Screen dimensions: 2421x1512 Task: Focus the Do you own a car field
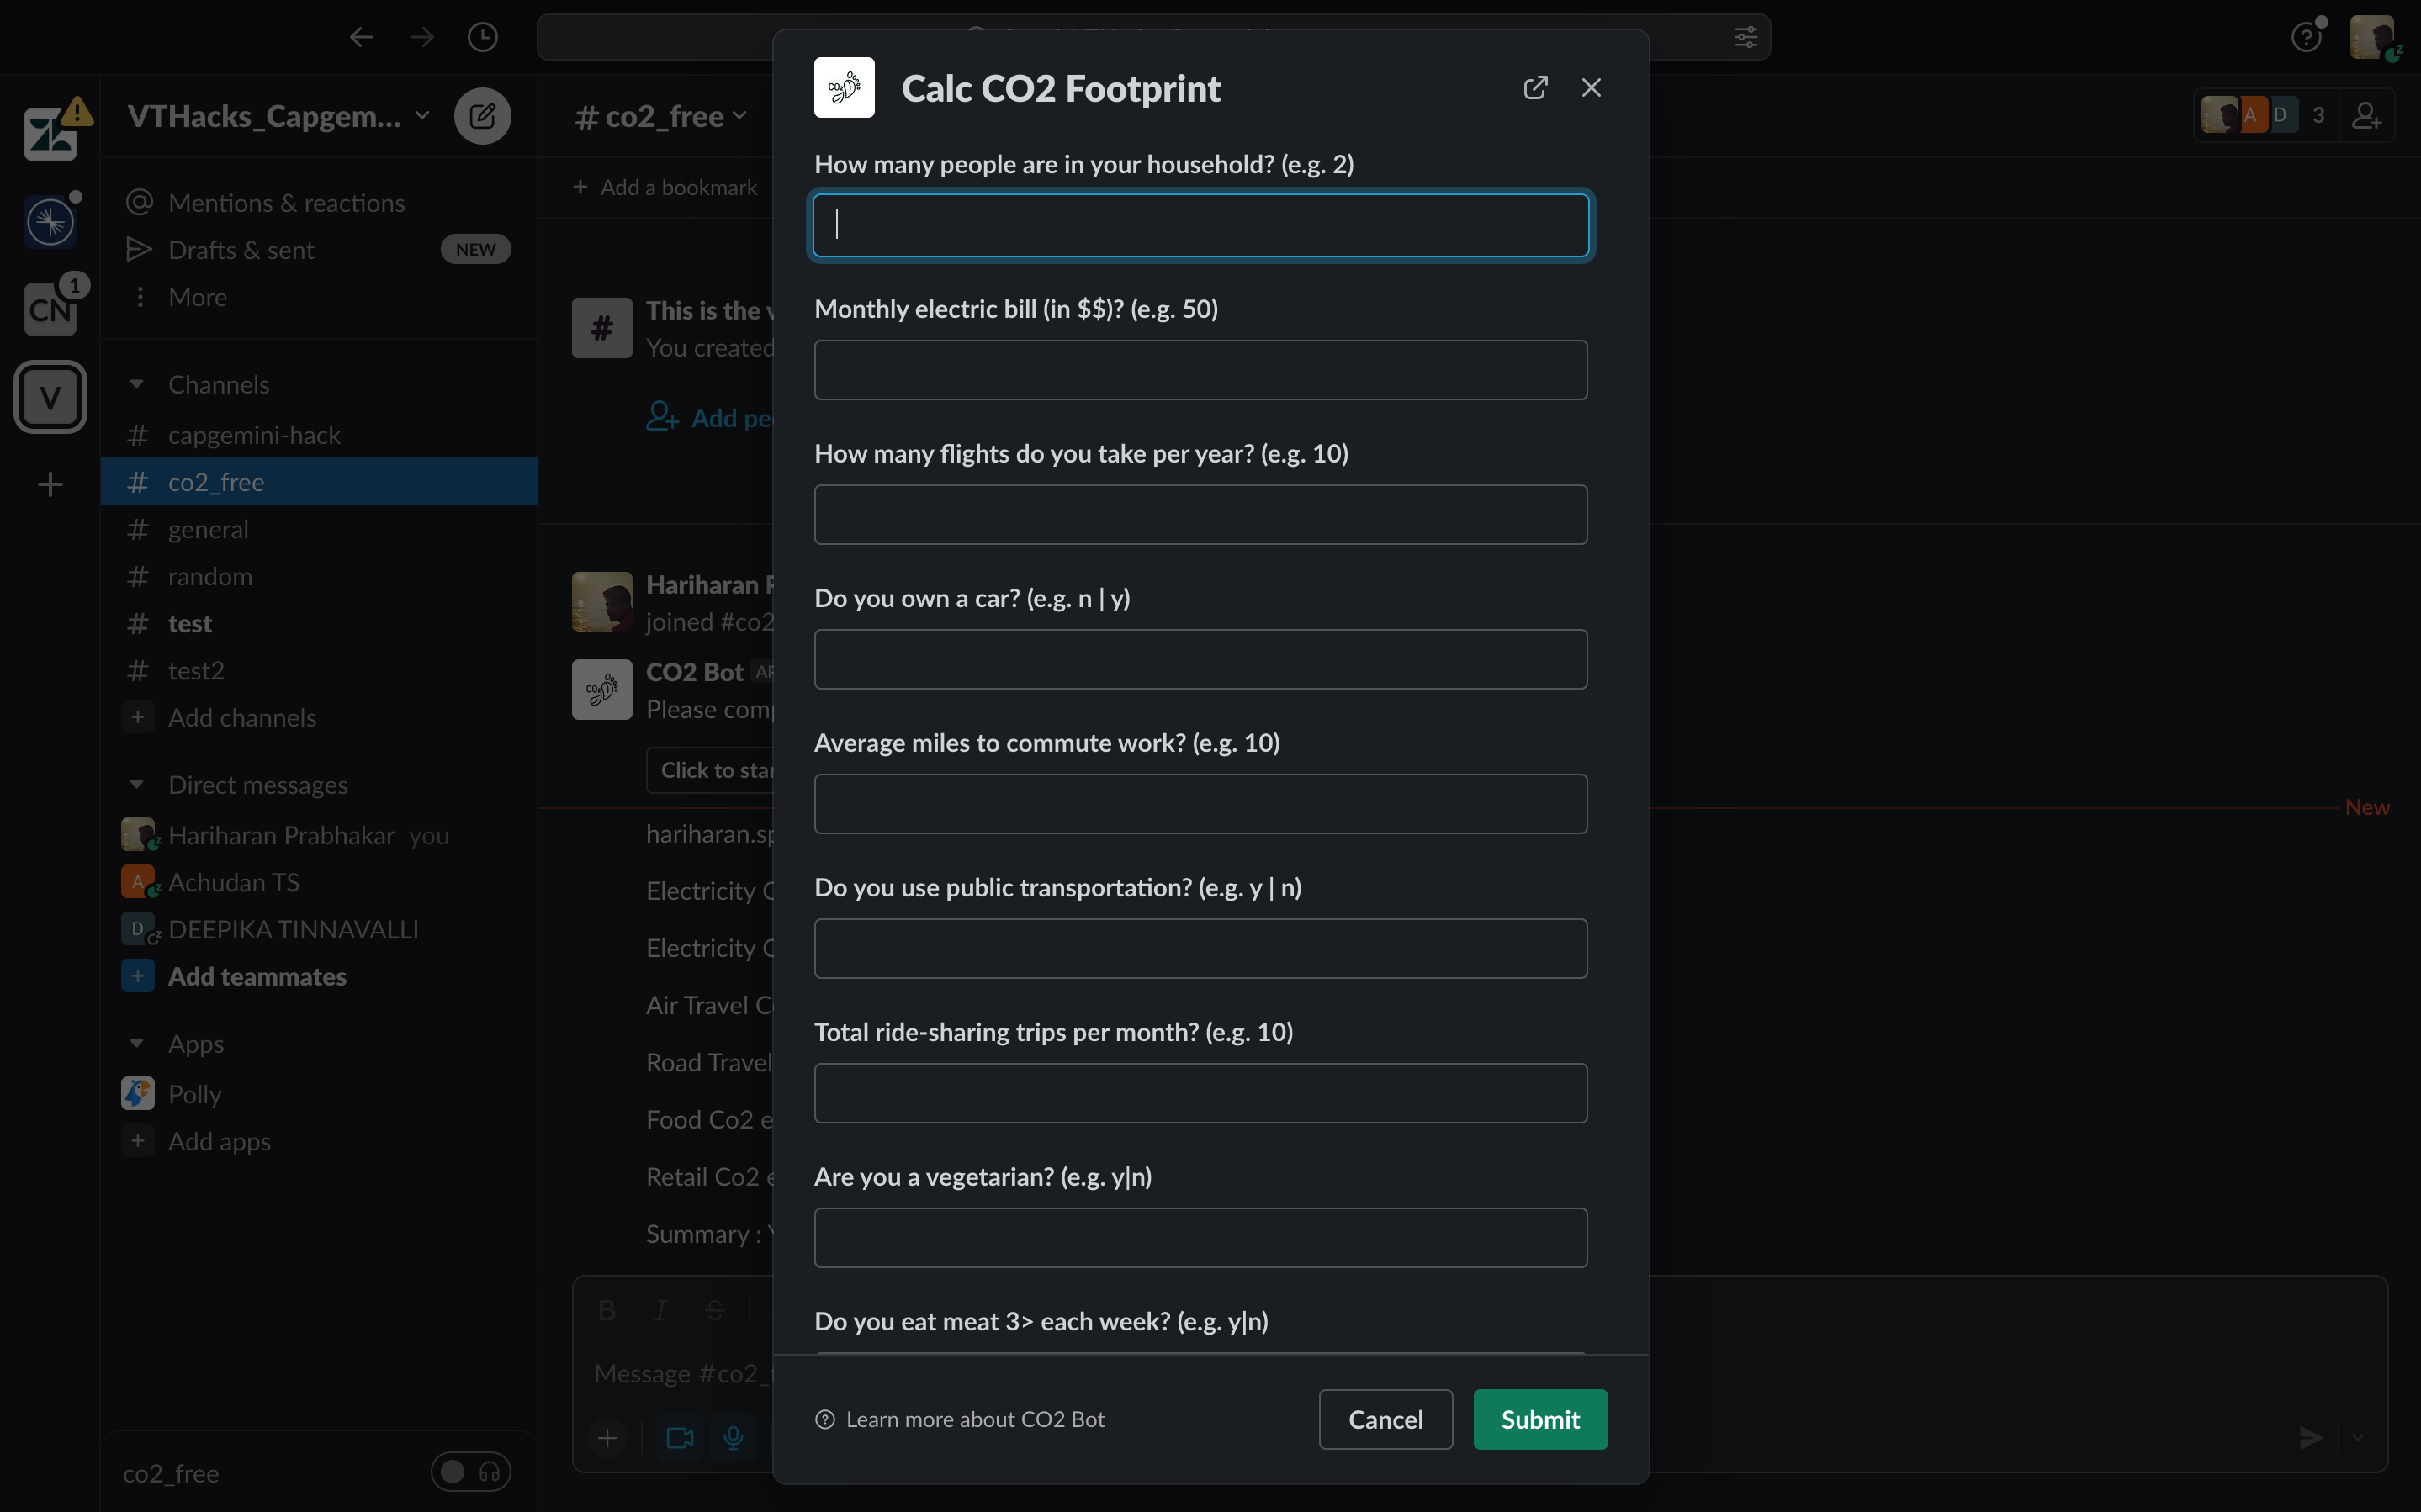[1200, 659]
